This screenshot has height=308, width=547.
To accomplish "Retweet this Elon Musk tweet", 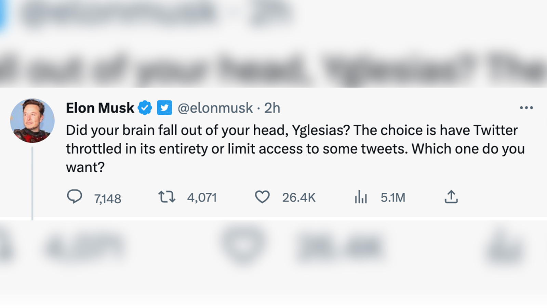I will click(x=166, y=197).
